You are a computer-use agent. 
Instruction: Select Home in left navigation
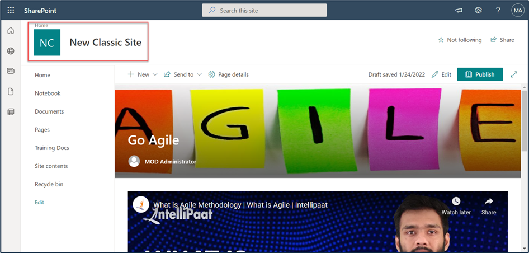(x=42, y=75)
